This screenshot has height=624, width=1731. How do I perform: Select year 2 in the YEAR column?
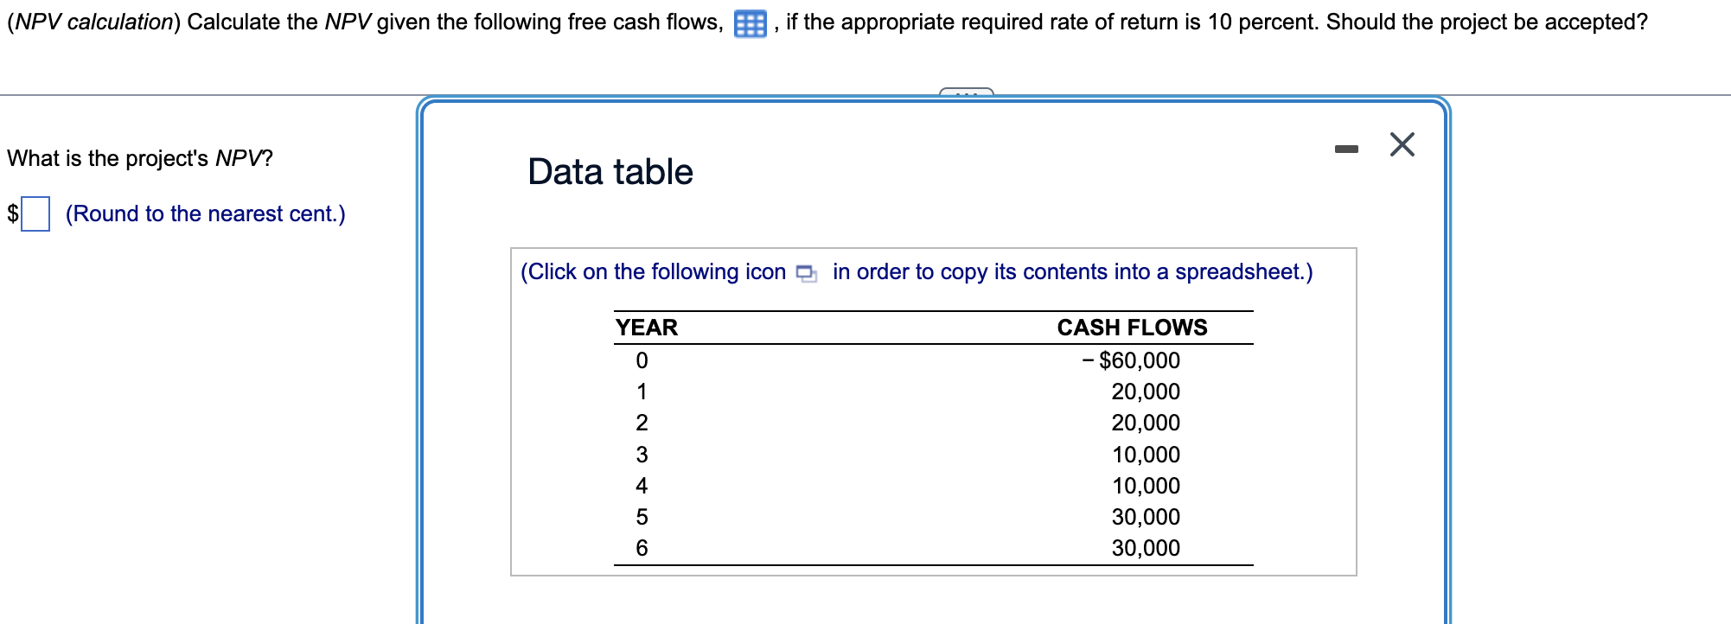[x=642, y=423]
